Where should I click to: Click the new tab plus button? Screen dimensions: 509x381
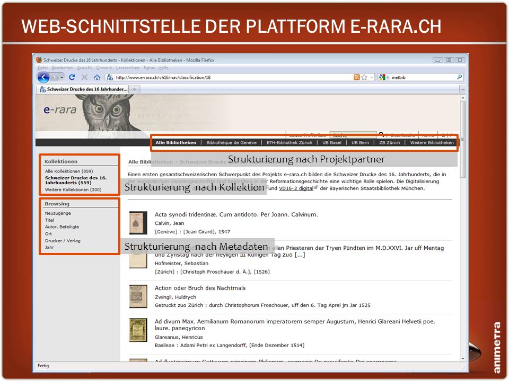pyautogui.click(x=134, y=89)
